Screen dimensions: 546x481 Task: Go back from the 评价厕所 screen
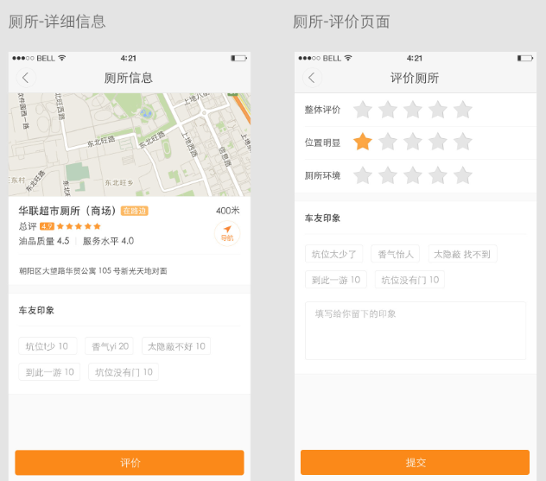pos(312,78)
